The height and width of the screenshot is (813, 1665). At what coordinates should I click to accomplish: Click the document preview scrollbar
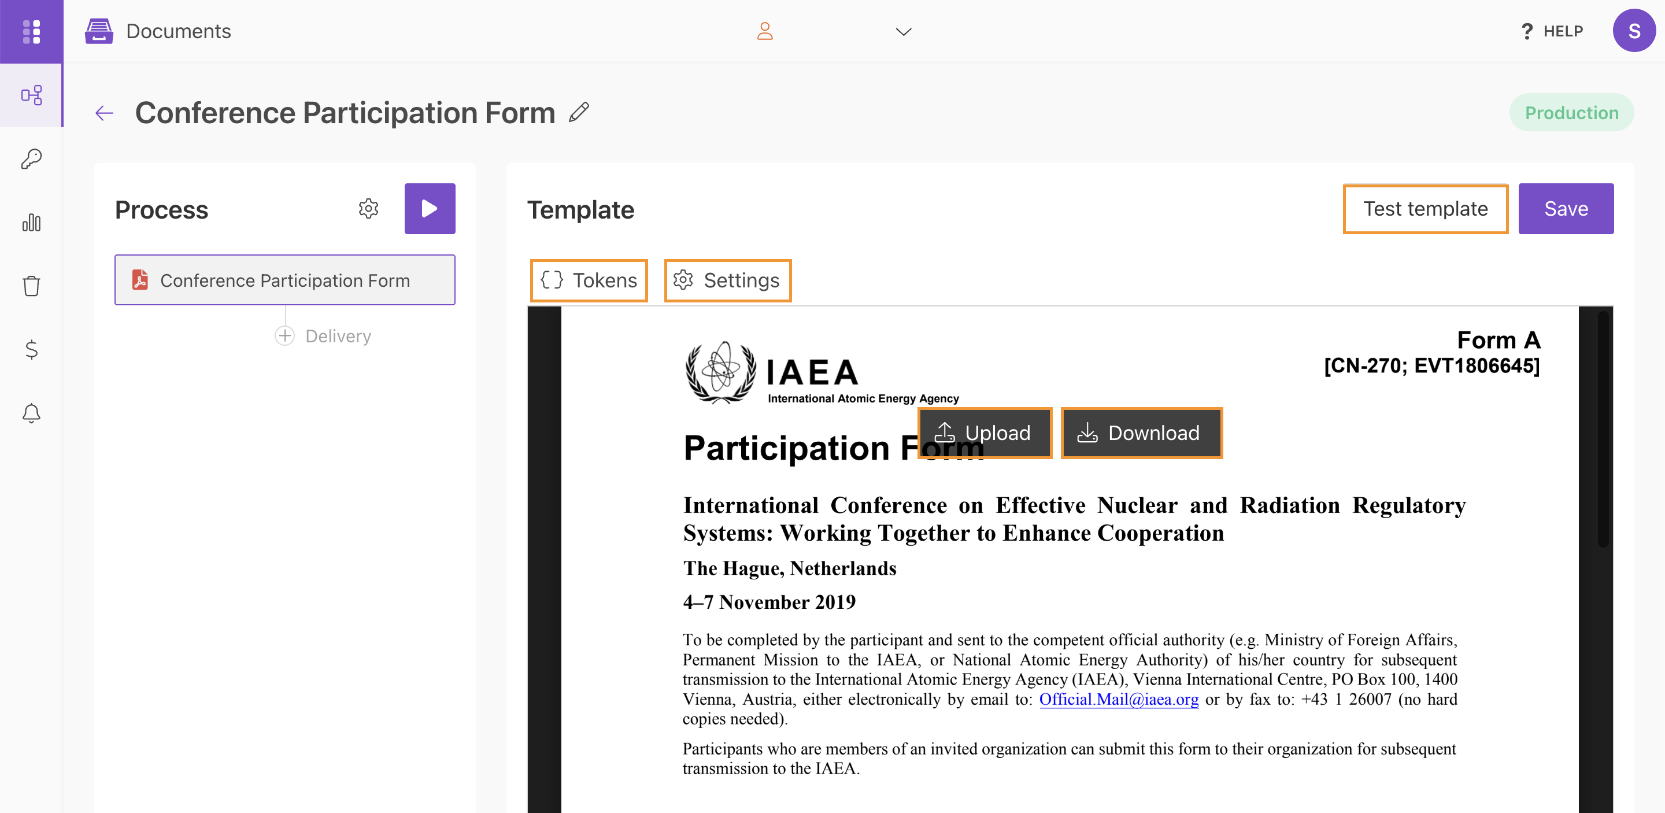1604,430
